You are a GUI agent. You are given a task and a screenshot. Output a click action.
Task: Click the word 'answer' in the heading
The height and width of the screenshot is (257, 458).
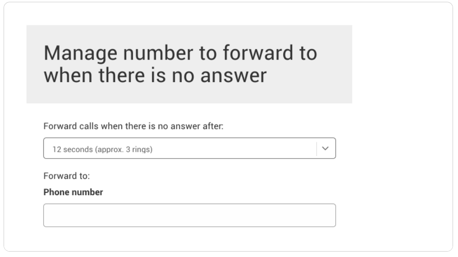pos(234,76)
